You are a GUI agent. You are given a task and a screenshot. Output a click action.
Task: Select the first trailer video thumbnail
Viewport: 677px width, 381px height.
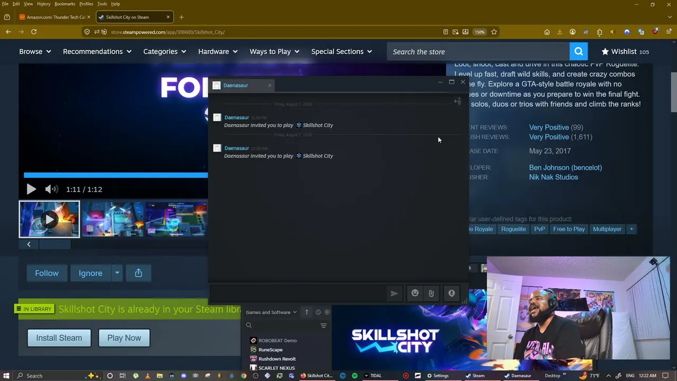point(49,219)
